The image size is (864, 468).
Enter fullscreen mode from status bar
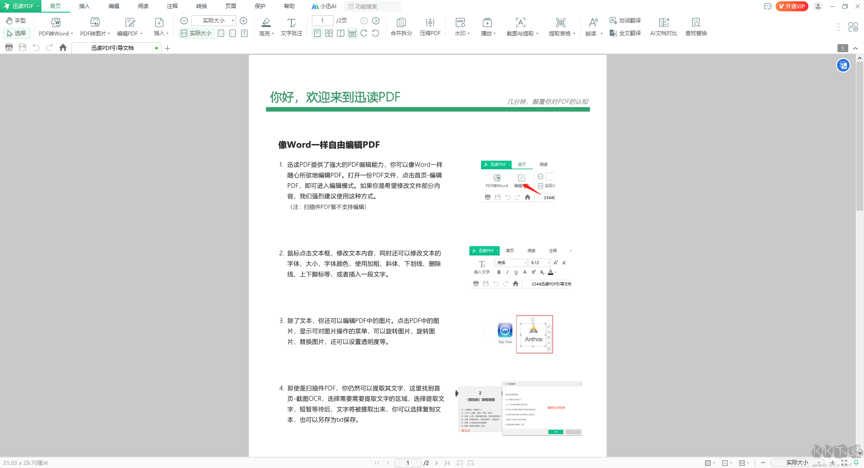coord(844,463)
